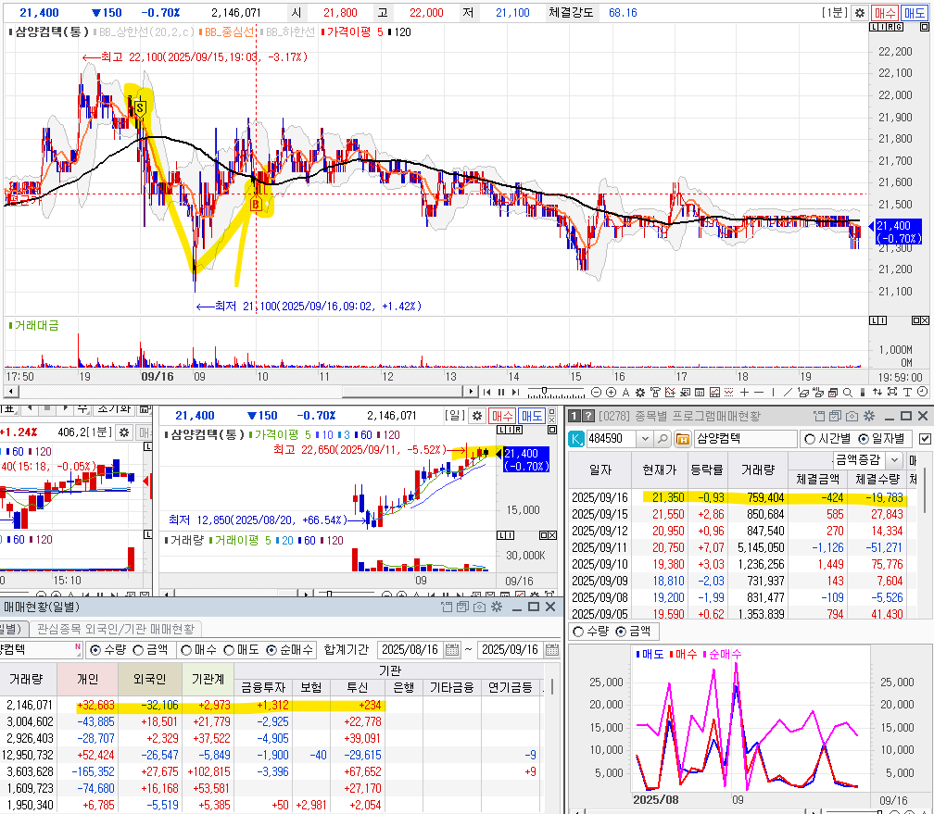The height and width of the screenshot is (814, 934).
Task: Click the left arrow of main chart scrollbar
Action: click(x=11, y=392)
